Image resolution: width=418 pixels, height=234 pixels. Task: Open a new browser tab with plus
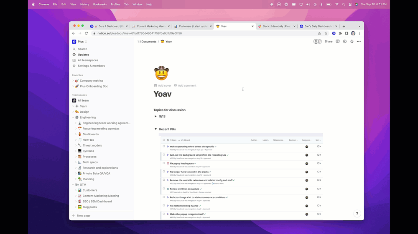coord(344,26)
